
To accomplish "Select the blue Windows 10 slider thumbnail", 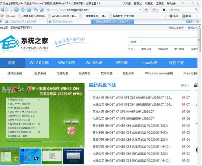I will [31, 156].
